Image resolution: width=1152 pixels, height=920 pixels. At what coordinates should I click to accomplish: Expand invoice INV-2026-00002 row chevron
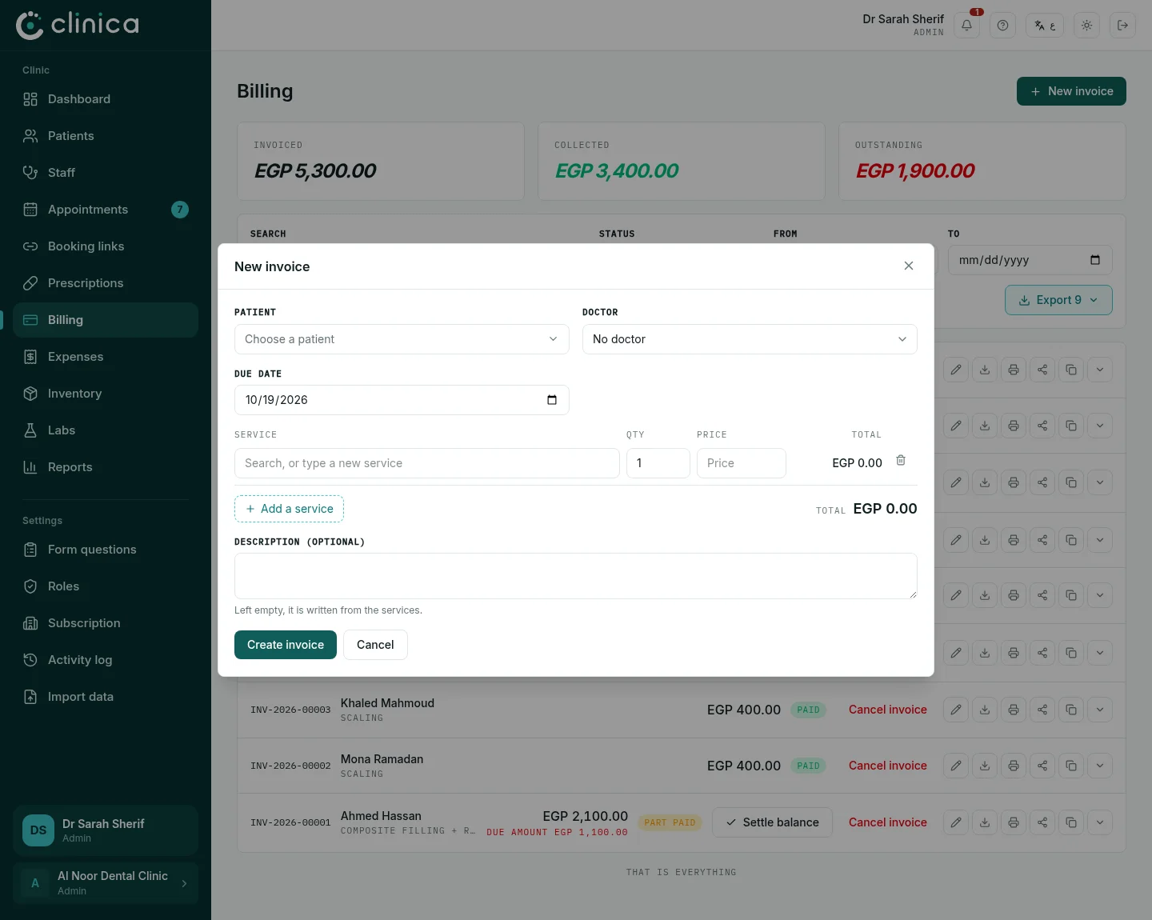pyautogui.click(x=1100, y=766)
